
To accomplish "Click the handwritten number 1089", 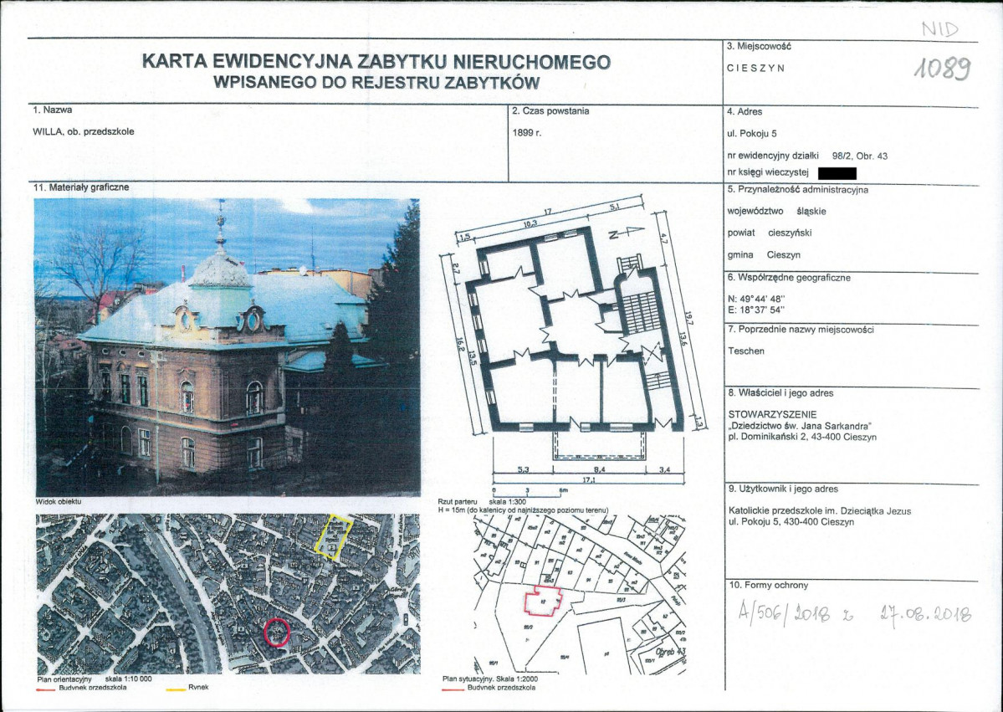I will tap(941, 70).
